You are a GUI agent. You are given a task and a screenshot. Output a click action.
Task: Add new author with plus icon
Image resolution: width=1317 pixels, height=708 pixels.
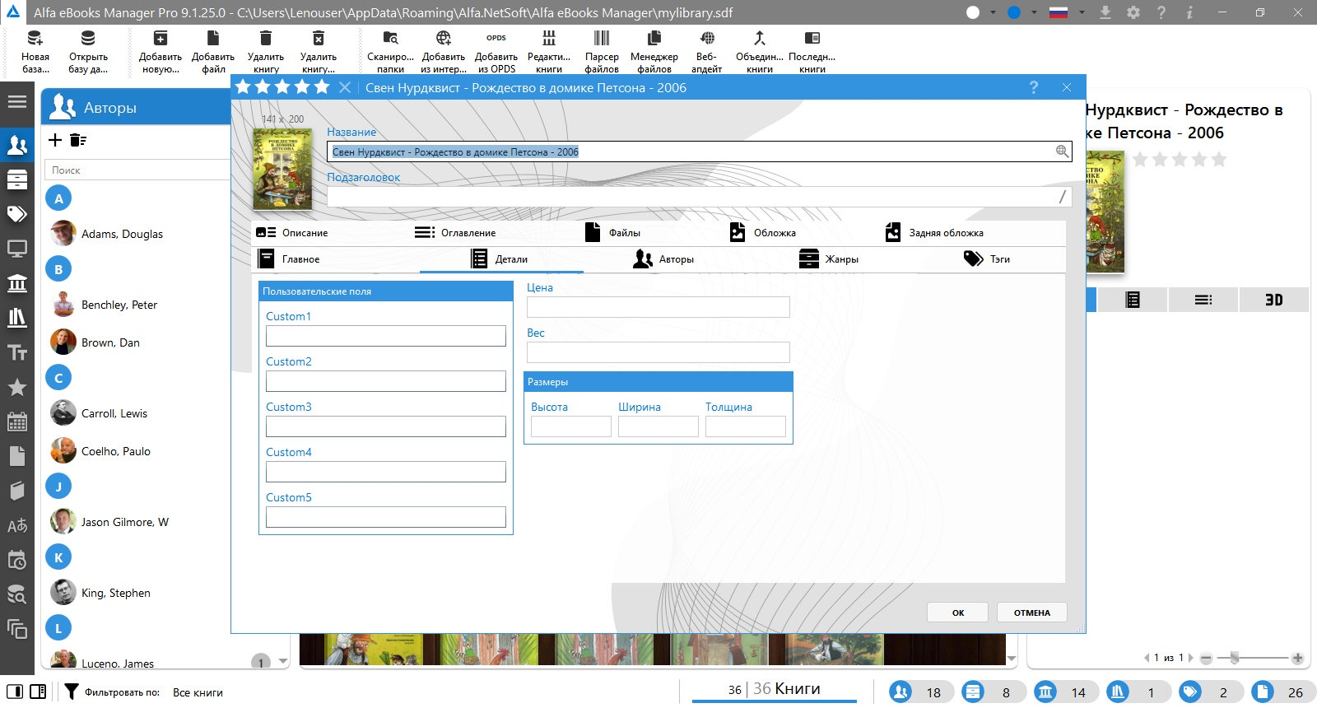pos(55,140)
